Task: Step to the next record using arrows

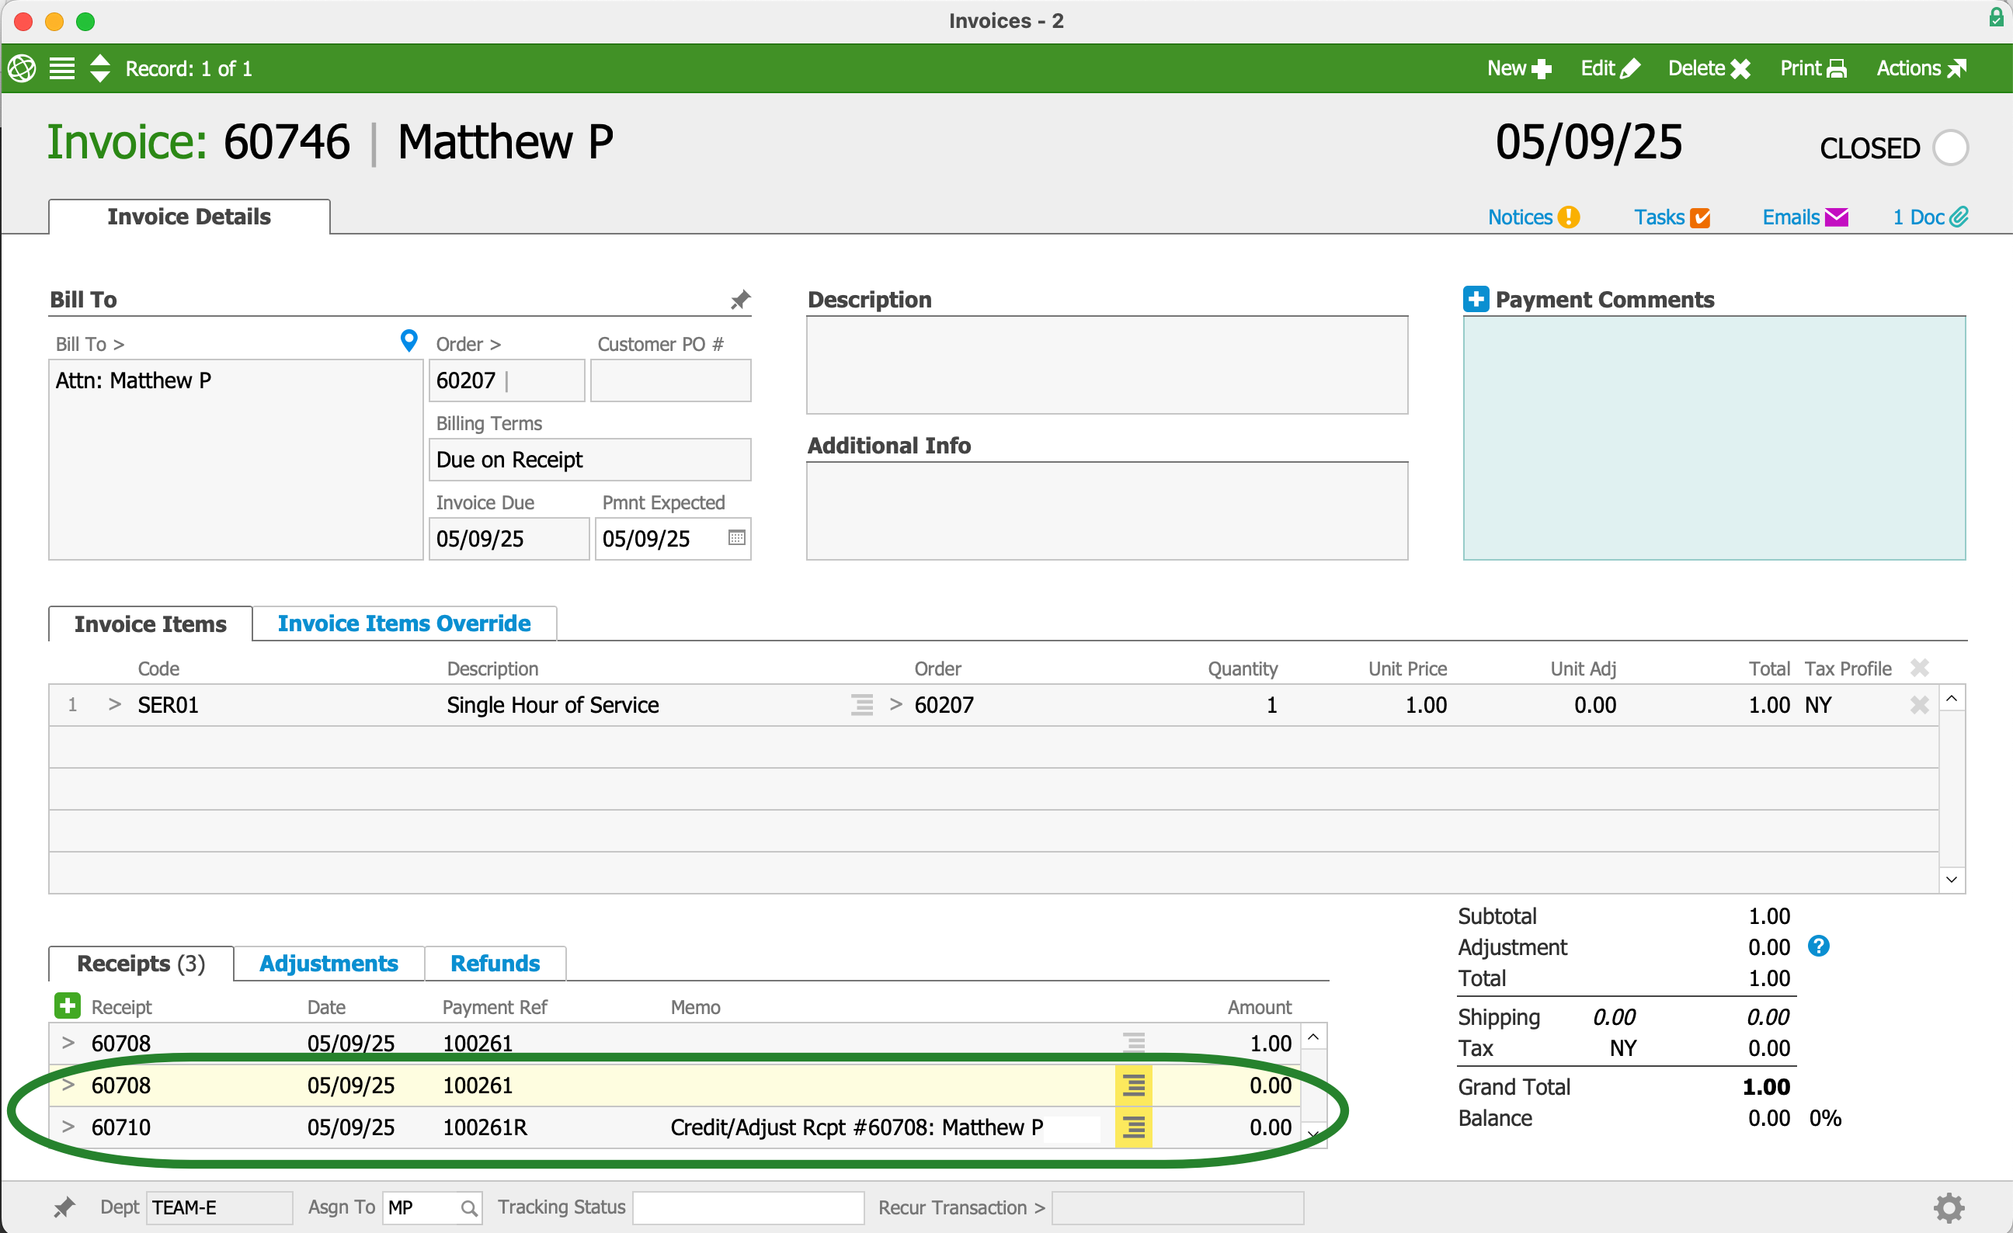Action: pos(99,77)
